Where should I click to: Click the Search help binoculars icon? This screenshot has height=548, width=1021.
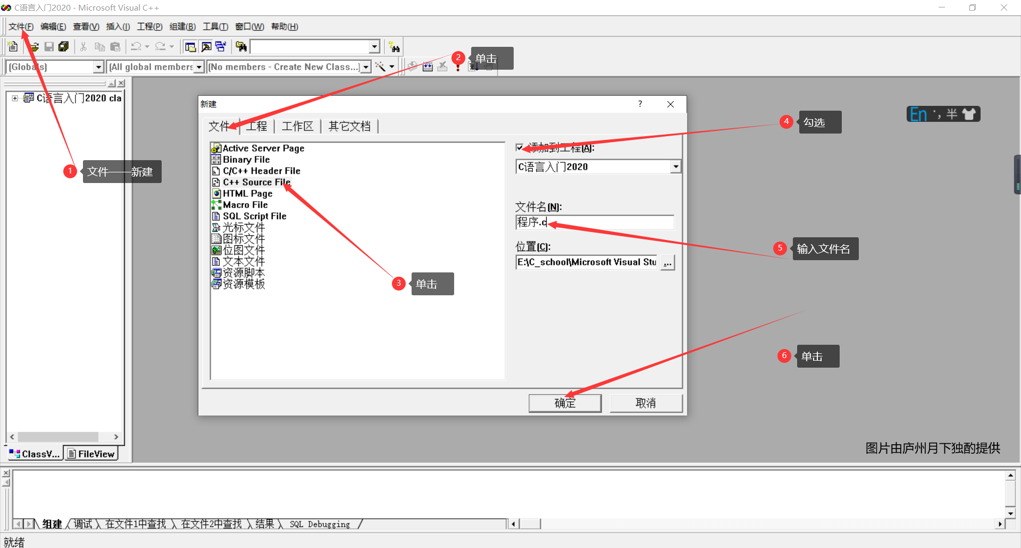click(394, 47)
